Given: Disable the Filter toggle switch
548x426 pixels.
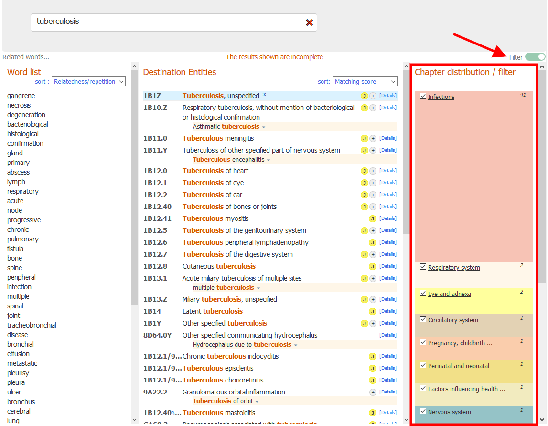Looking at the screenshot, I should (x=535, y=57).
